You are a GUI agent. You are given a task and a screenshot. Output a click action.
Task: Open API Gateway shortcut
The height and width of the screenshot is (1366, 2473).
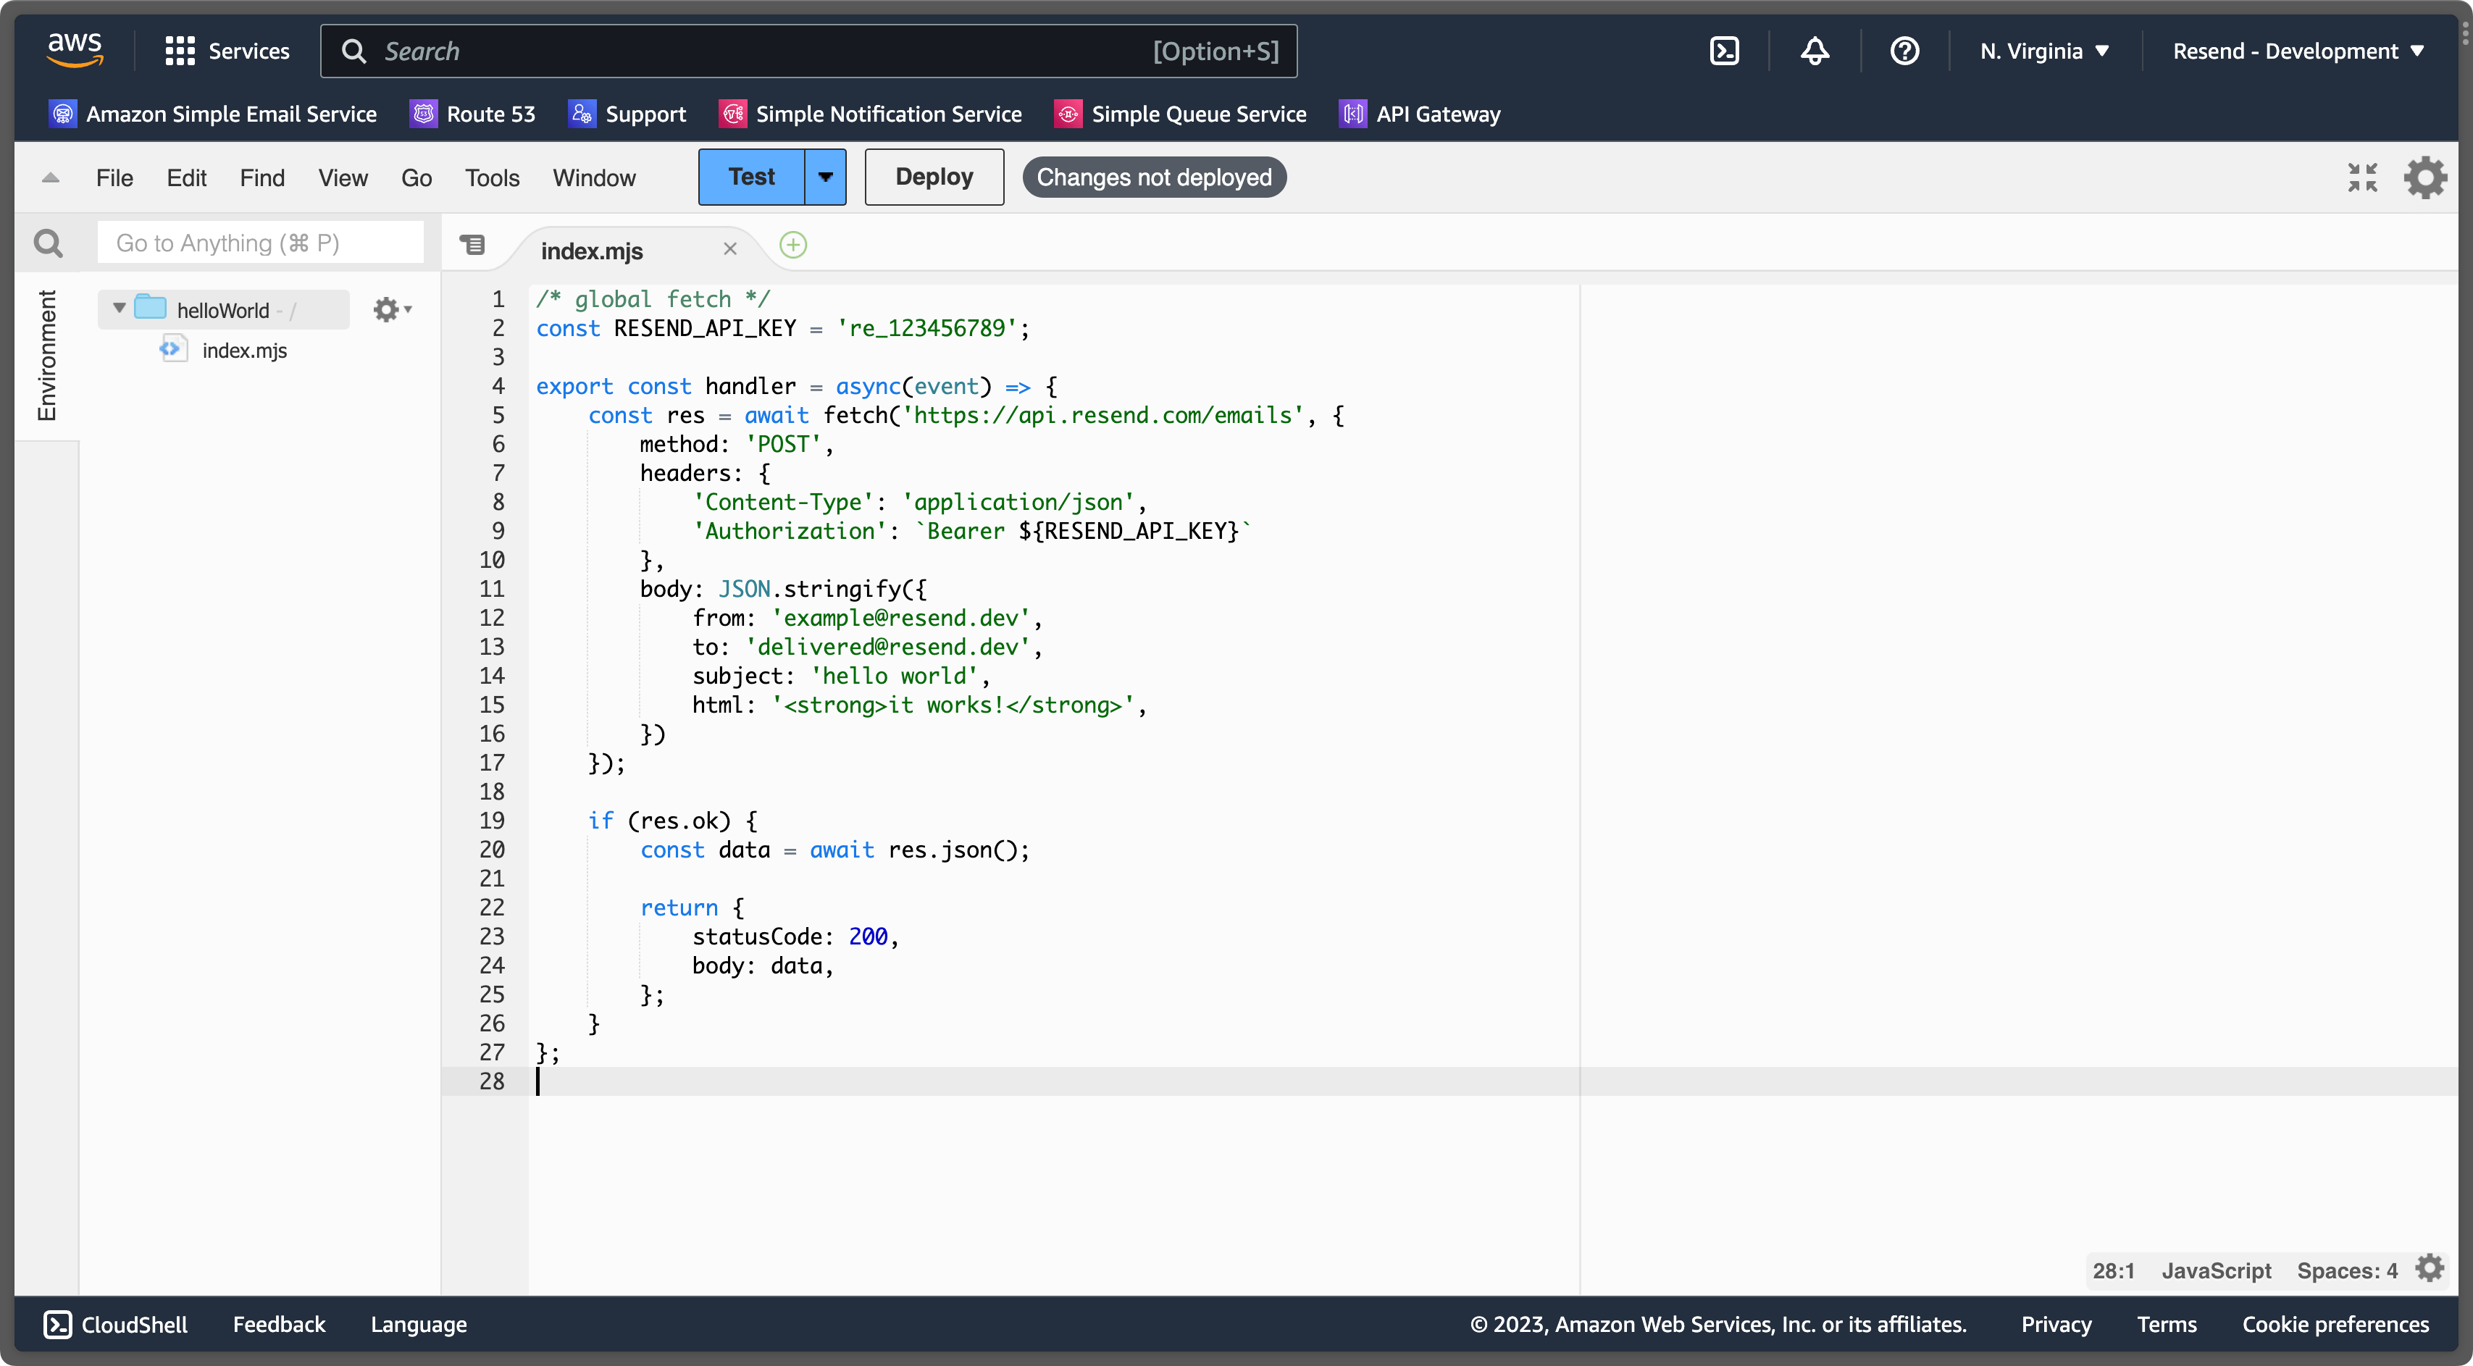click(1420, 114)
